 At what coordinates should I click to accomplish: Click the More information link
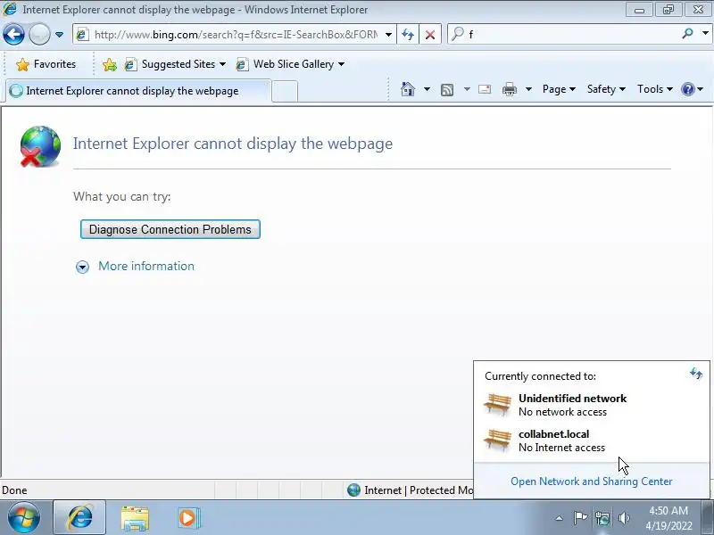click(x=146, y=266)
